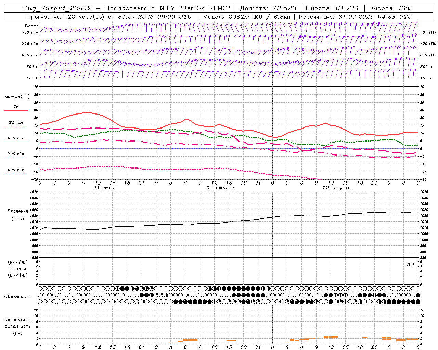438x350 pixels.
Task: Click the Осадки precipitation label
Action: click(17, 269)
